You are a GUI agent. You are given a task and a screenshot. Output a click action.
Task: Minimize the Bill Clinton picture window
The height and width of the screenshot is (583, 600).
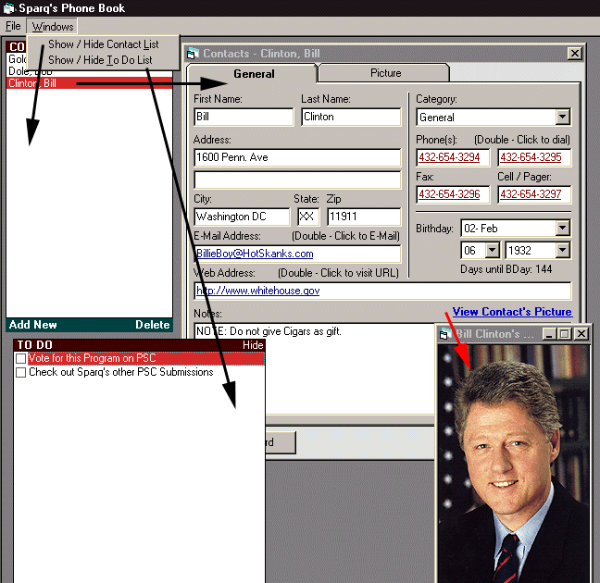550,333
